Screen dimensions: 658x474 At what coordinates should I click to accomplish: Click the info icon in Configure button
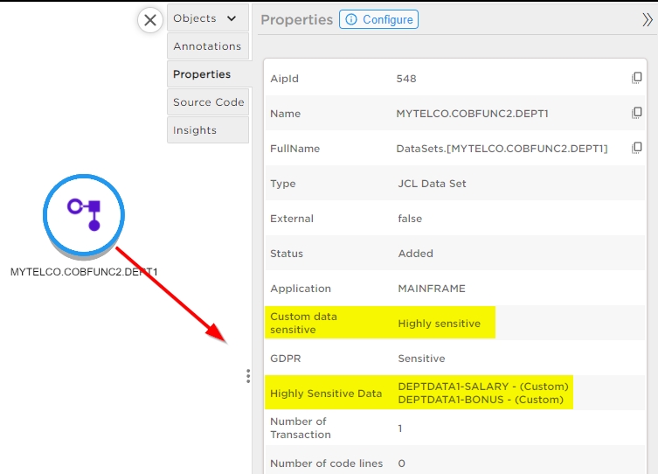coord(351,19)
